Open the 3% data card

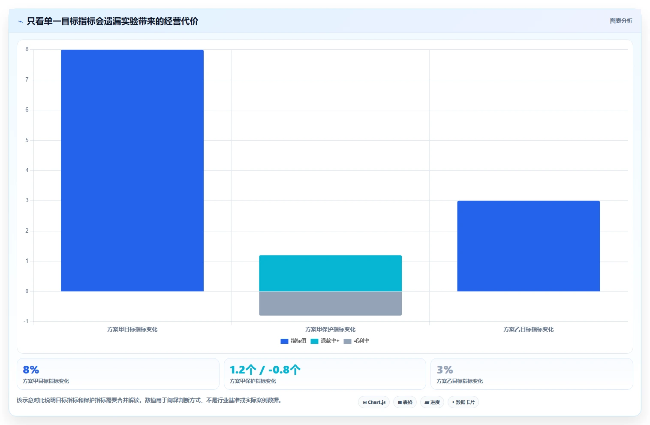[x=532, y=374]
